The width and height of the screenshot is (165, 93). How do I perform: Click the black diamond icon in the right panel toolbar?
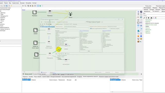point(148,18)
